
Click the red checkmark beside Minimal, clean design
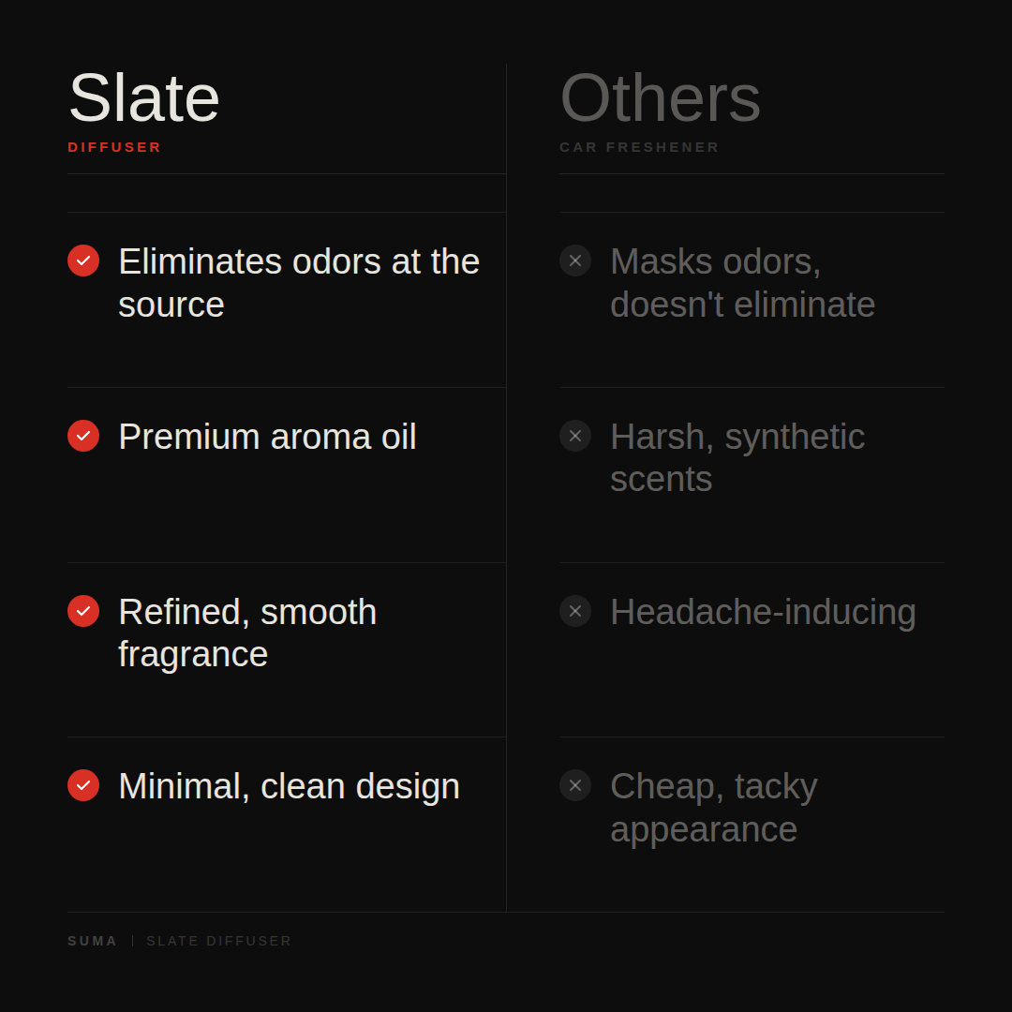point(83,785)
